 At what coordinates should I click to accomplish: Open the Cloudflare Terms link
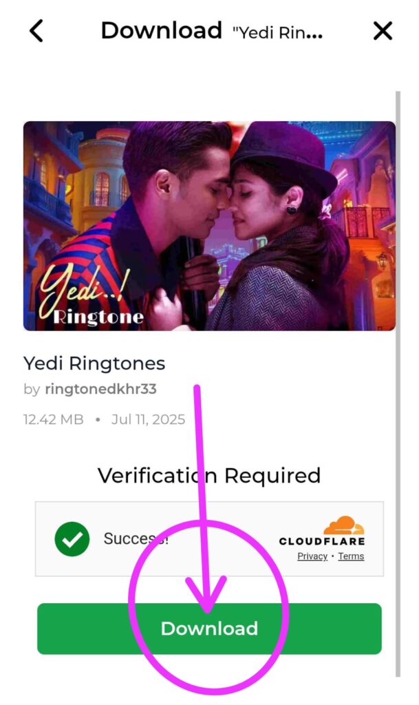(x=351, y=556)
